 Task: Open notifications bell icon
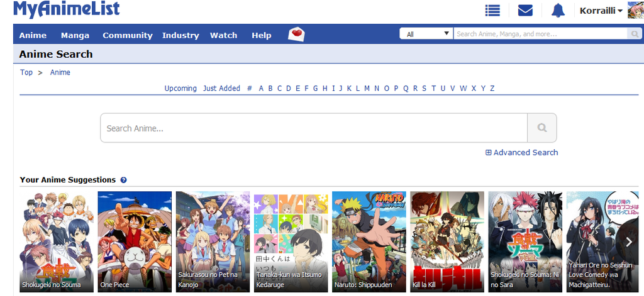point(558,10)
